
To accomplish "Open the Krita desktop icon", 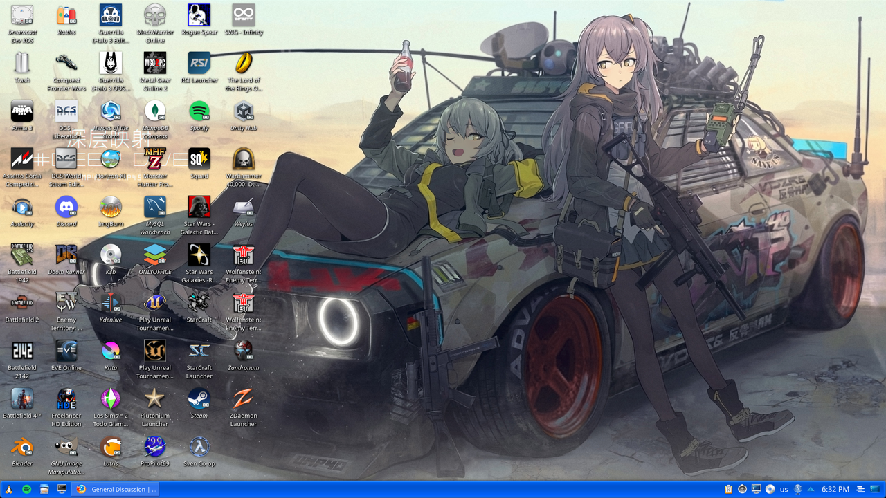I will pos(111,349).
